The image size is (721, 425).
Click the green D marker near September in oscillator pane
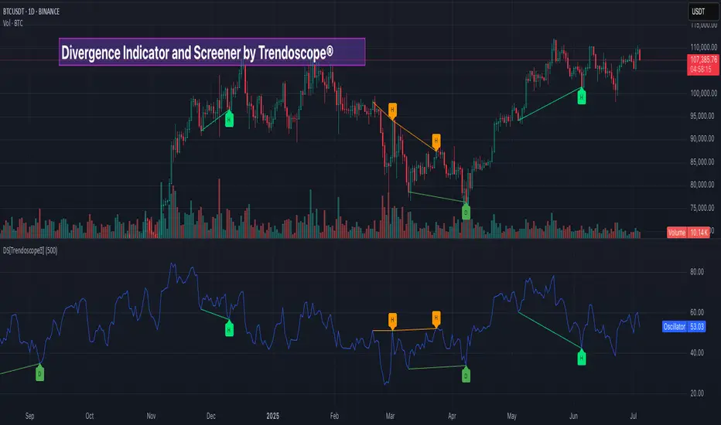point(40,373)
